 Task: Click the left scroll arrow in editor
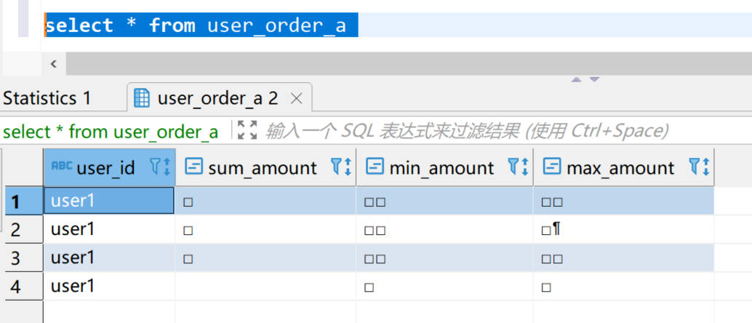click(53, 64)
